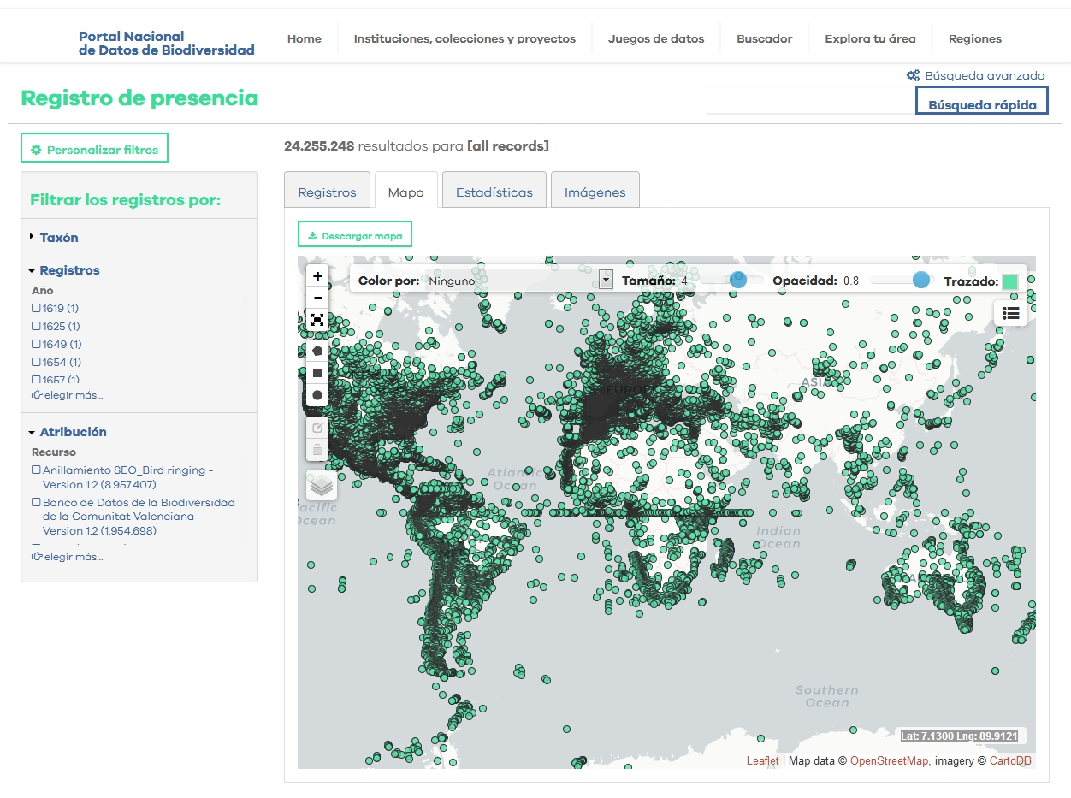Zoom in on the map
The width and height of the screenshot is (1071, 798).
tap(317, 276)
